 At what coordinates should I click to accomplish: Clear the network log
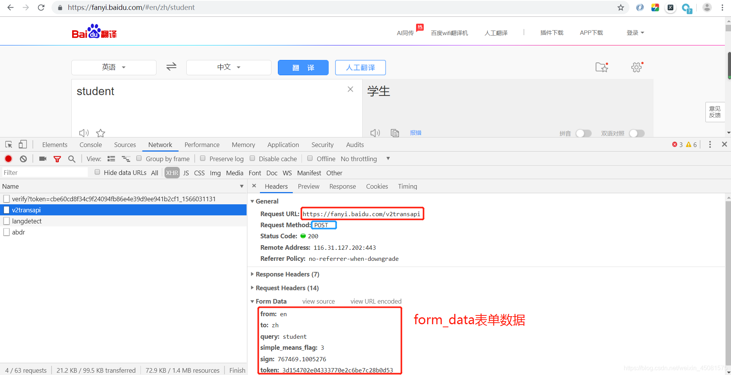point(23,158)
